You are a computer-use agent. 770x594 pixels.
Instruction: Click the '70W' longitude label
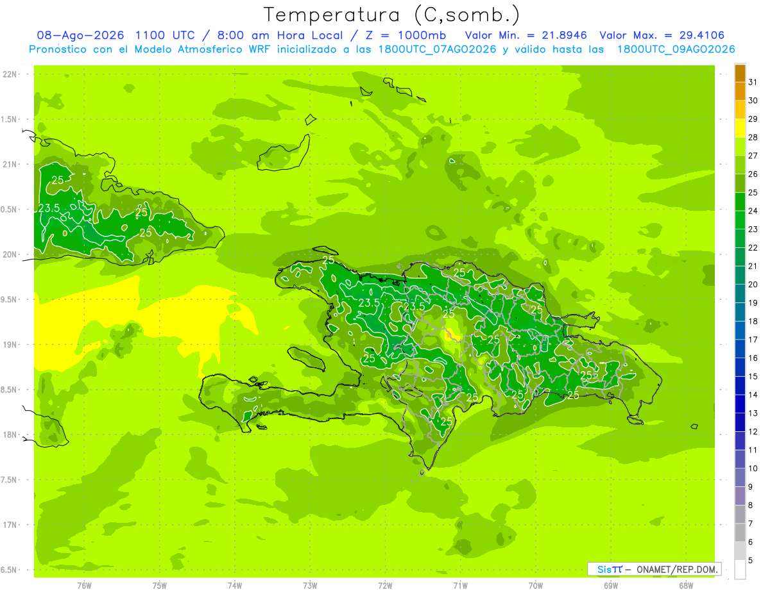tap(536, 585)
